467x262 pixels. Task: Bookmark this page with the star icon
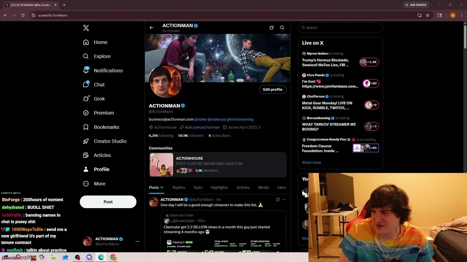click(428, 15)
